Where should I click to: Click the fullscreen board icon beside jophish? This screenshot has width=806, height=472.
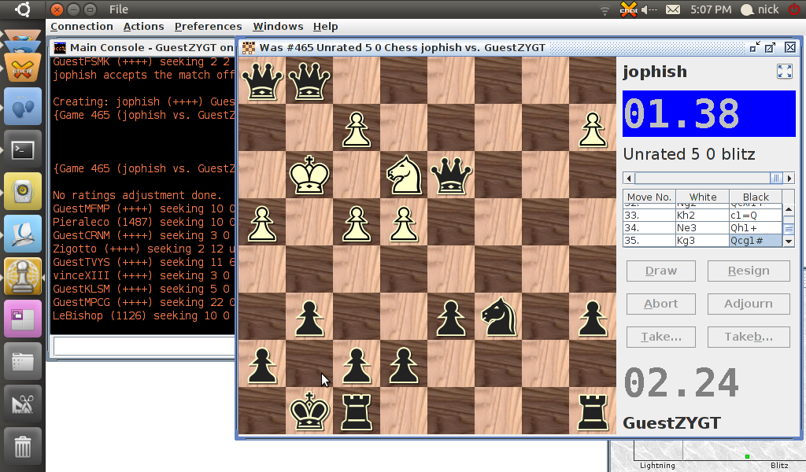(x=784, y=72)
